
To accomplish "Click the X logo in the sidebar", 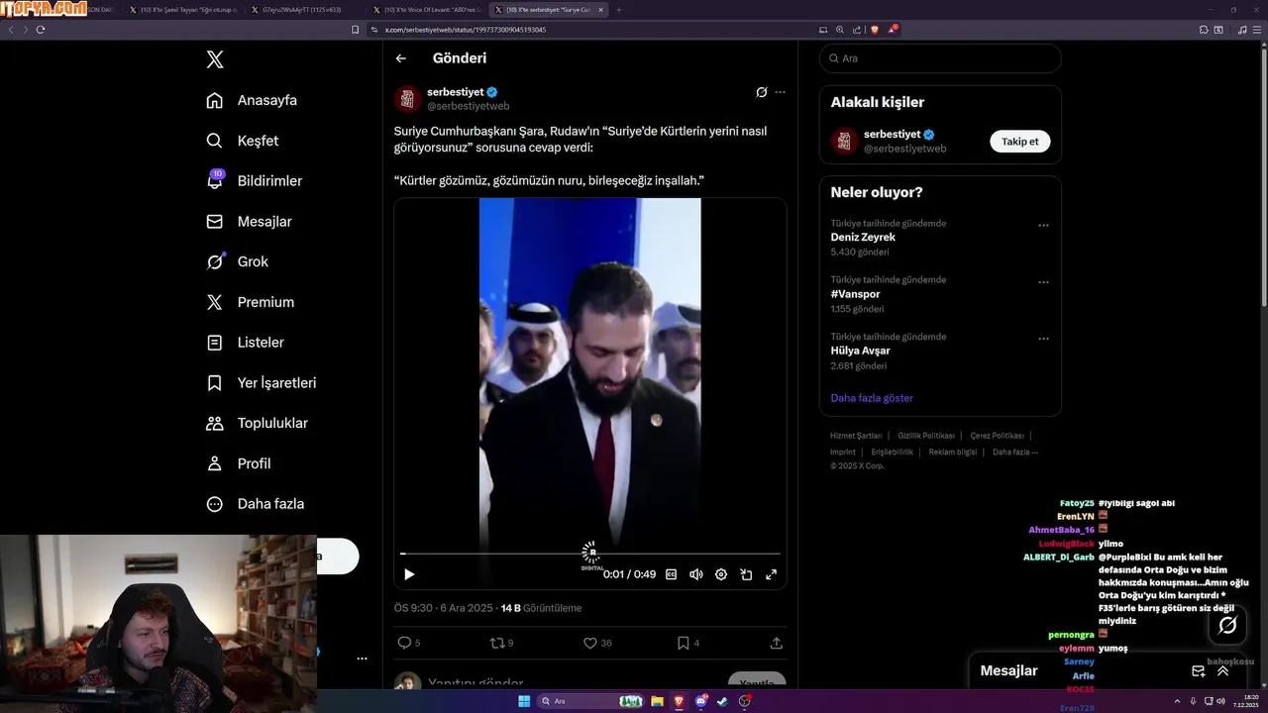I will tap(215, 59).
